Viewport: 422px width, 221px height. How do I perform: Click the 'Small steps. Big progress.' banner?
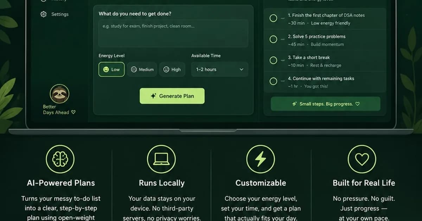[325, 104]
